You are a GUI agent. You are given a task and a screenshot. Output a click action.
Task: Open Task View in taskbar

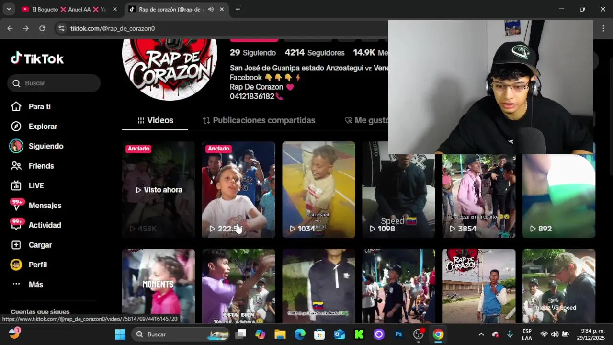coord(241,334)
